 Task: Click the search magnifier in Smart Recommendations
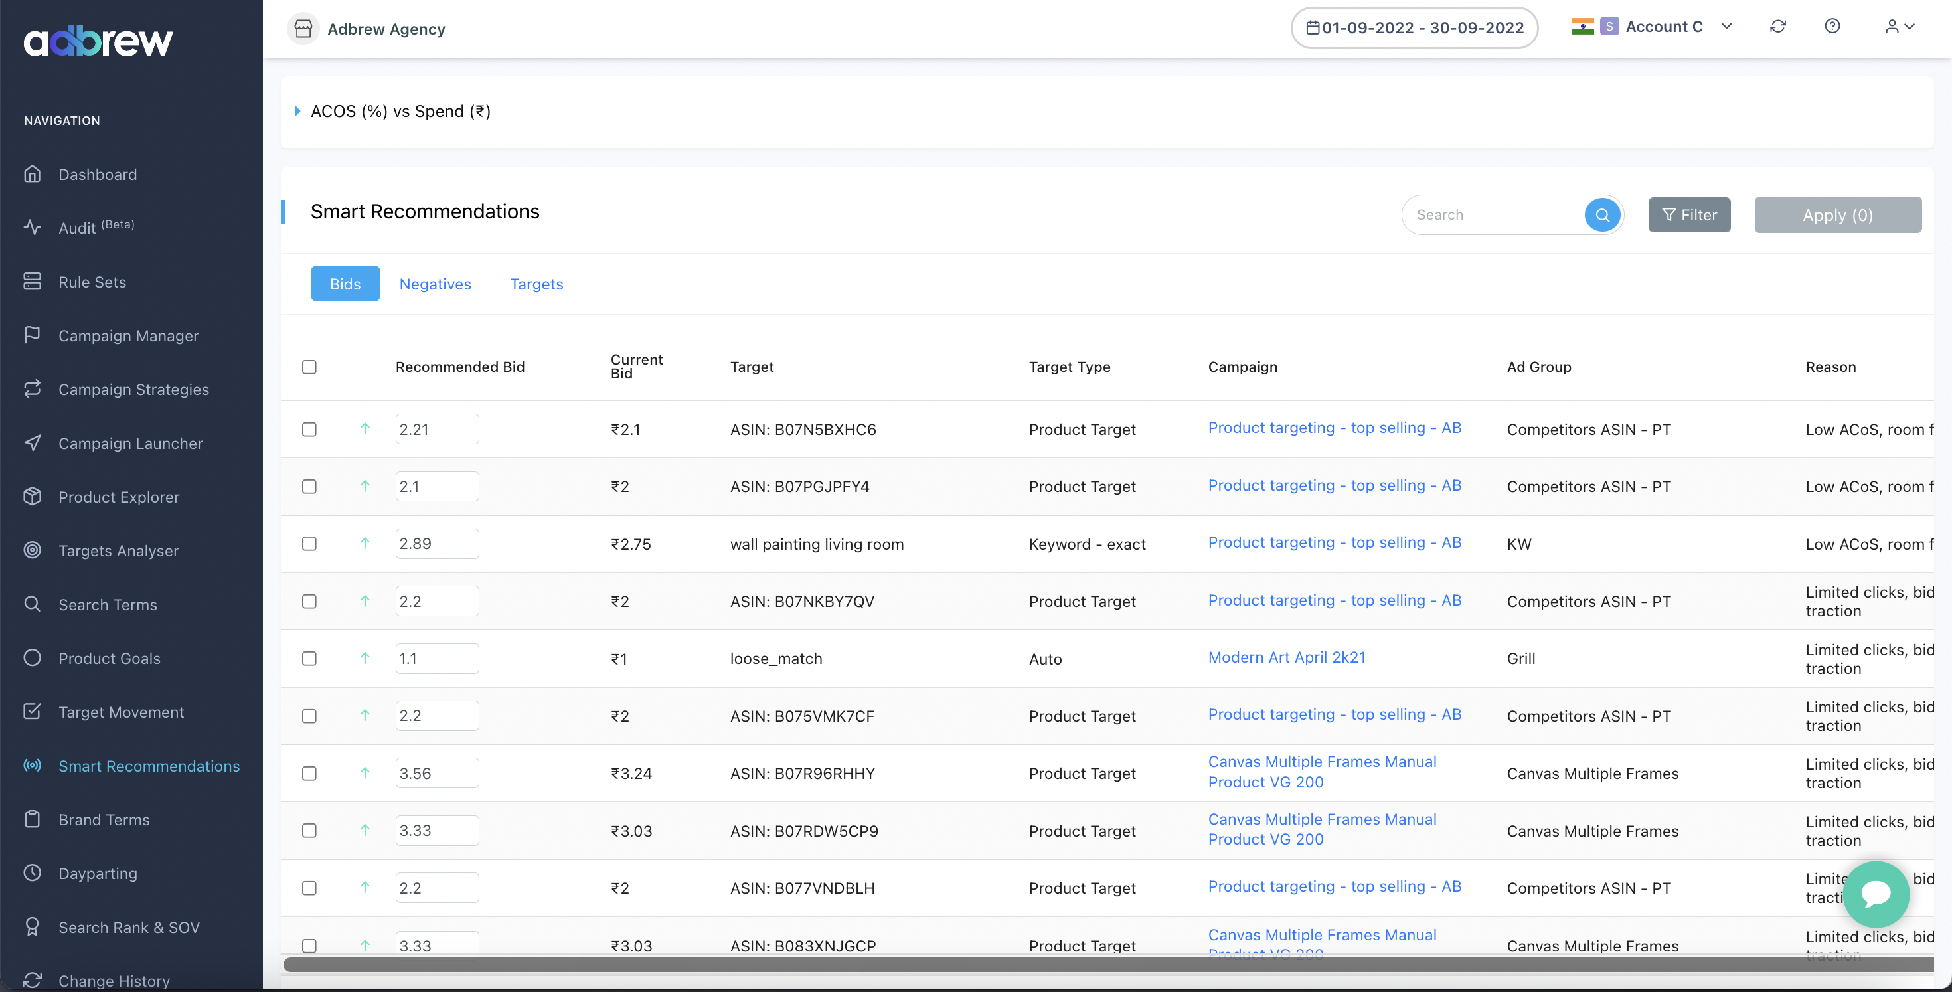1602,214
